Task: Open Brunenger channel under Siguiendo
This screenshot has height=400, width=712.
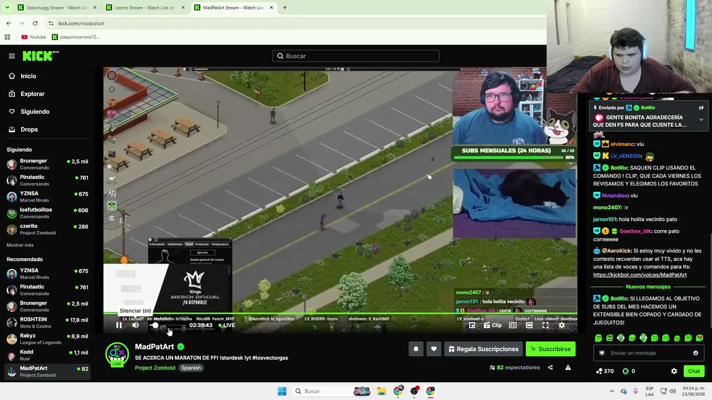Action: pyautogui.click(x=47, y=164)
